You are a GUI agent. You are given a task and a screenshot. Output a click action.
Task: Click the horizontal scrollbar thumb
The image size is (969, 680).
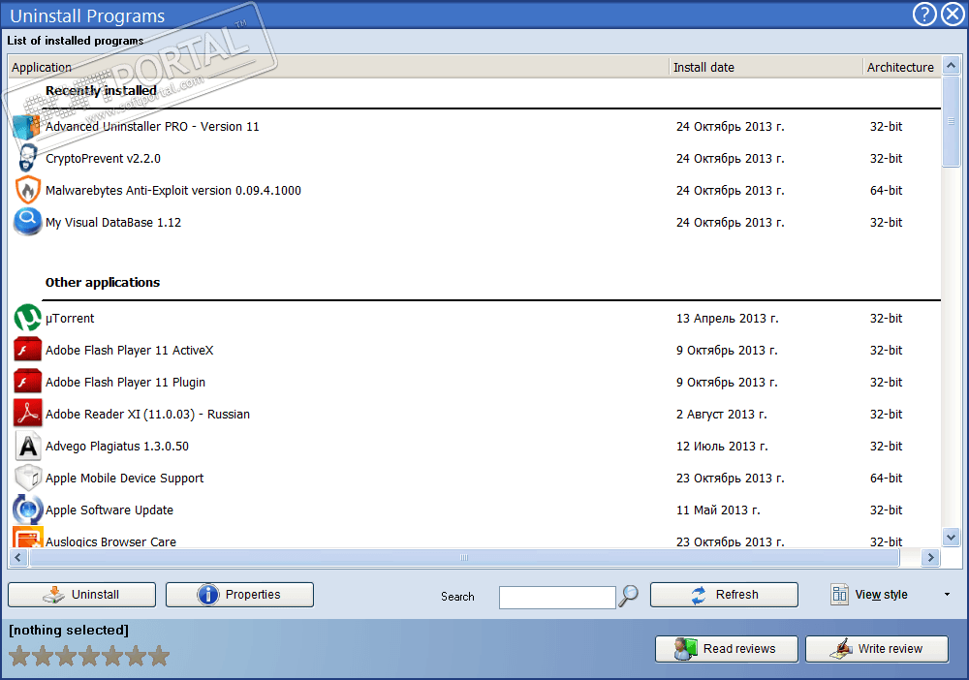coord(464,558)
